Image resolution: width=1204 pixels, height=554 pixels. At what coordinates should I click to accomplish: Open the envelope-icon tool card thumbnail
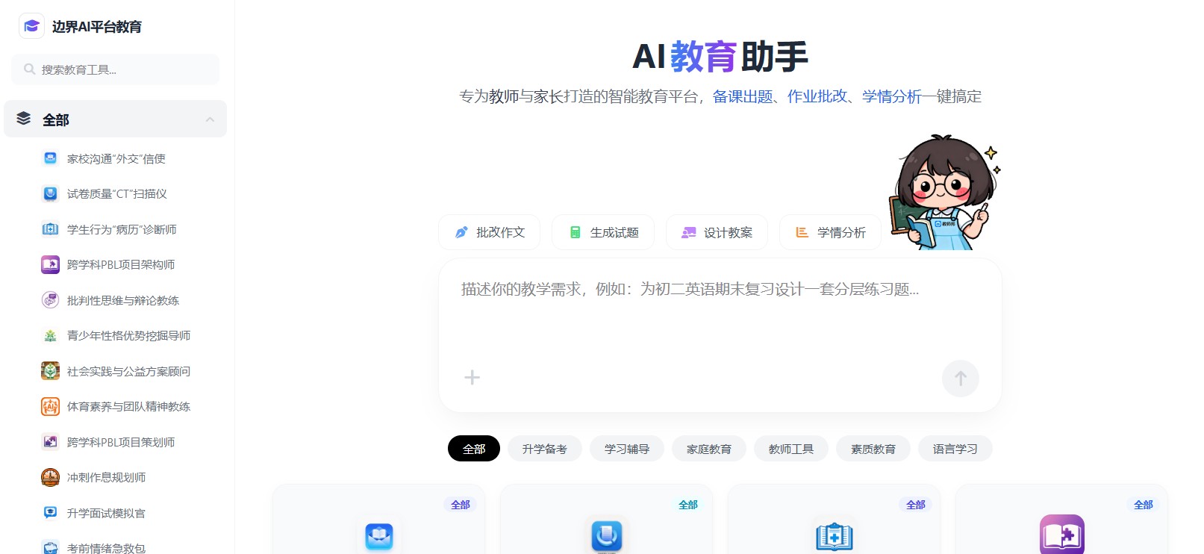(379, 535)
